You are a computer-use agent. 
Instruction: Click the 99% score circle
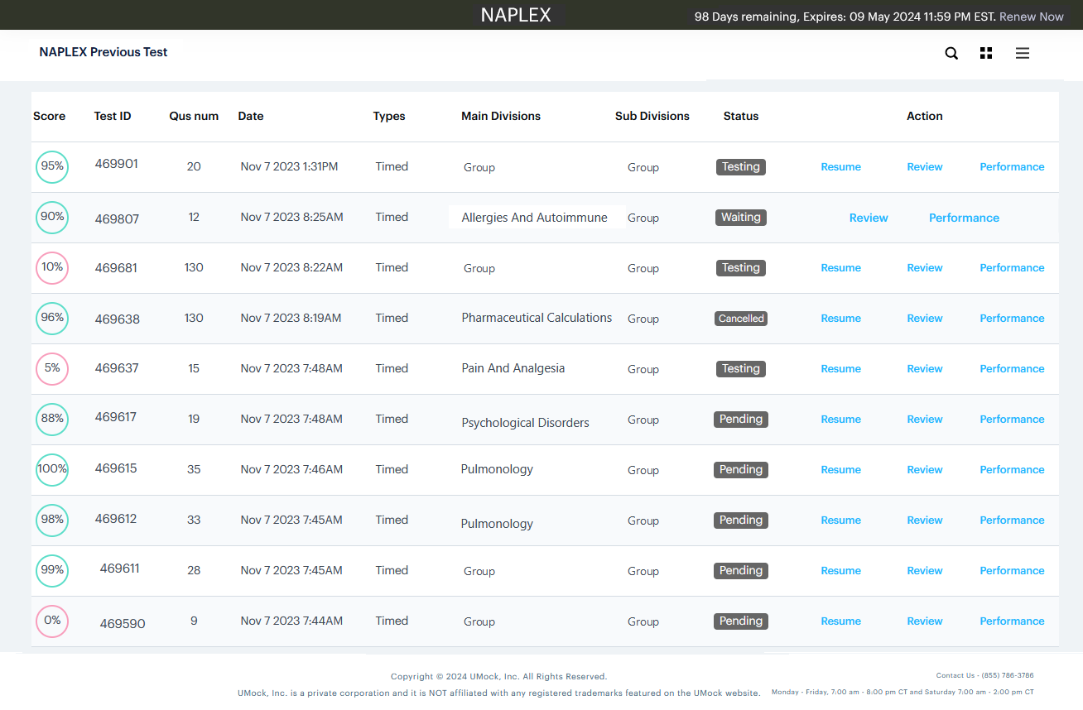point(52,570)
